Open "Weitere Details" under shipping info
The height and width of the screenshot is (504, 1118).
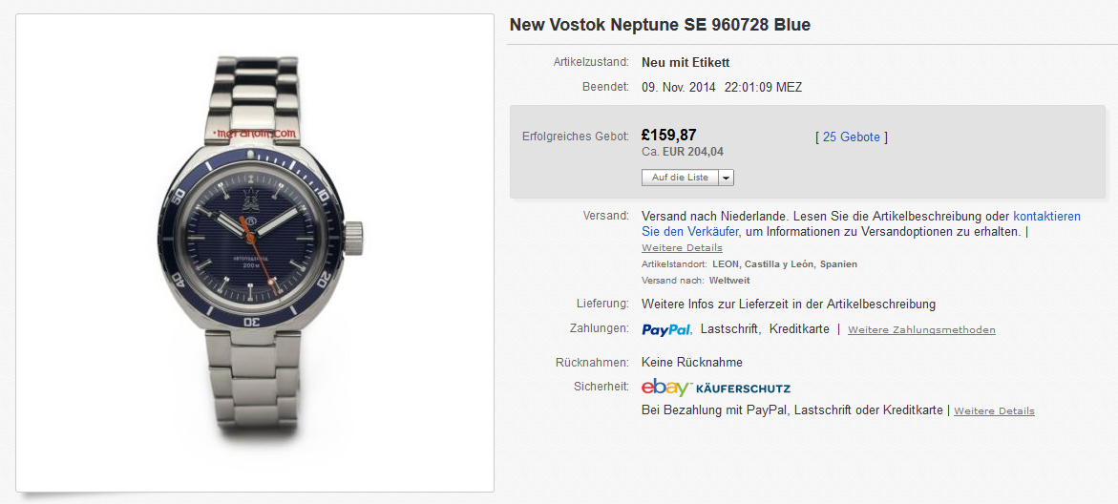click(x=682, y=248)
